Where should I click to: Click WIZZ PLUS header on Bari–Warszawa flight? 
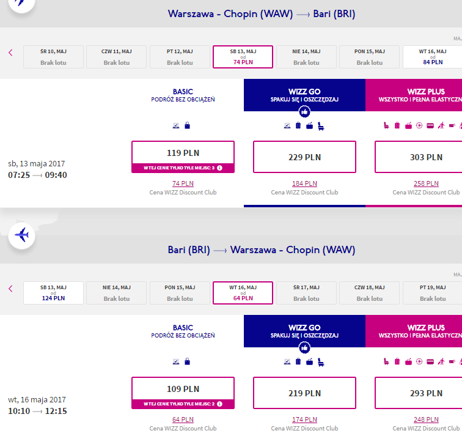click(x=414, y=331)
